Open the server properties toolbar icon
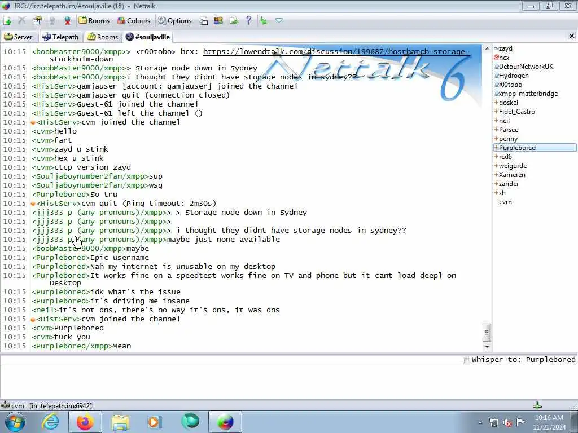This screenshot has width=578, height=433. (37, 21)
